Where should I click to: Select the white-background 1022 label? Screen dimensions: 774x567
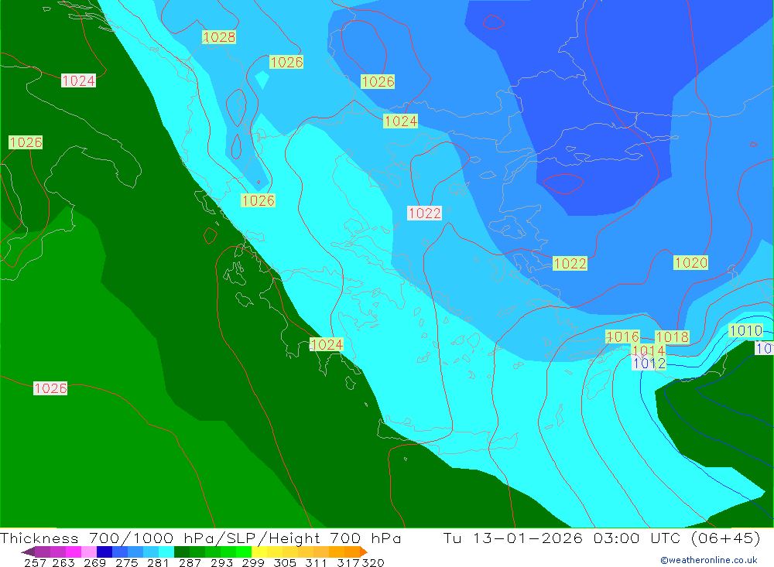(424, 213)
